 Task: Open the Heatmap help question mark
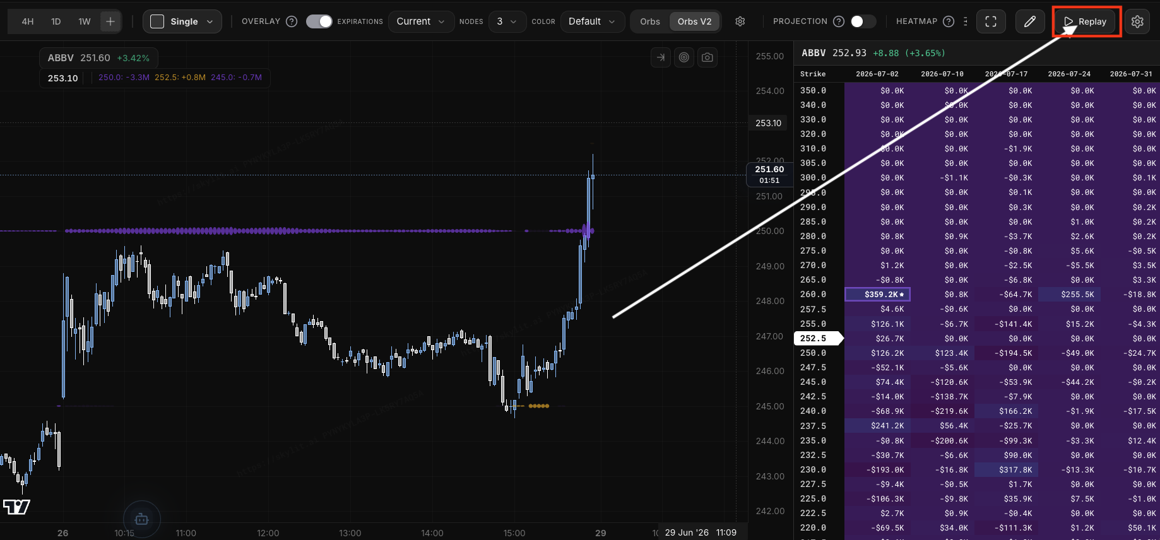point(949,21)
